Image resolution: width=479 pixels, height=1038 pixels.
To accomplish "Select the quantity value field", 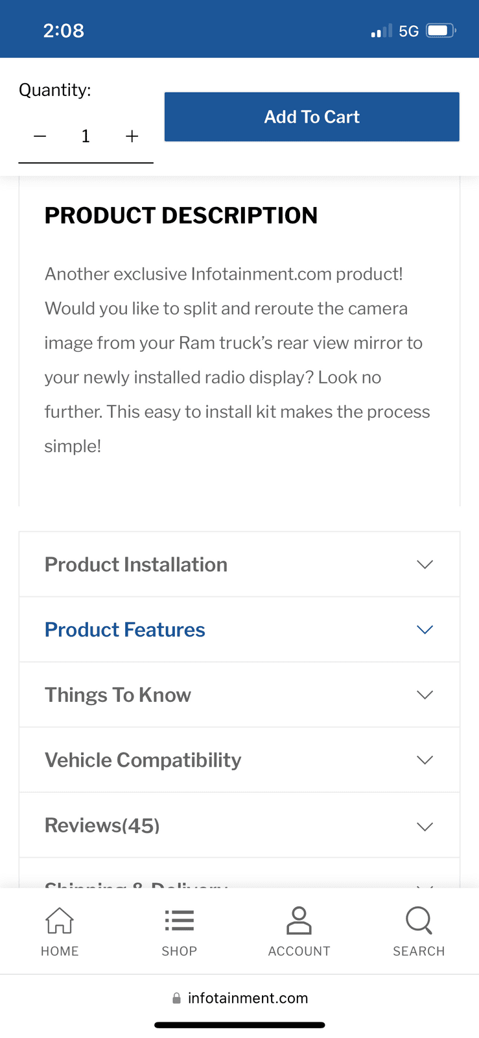I will (x=86, y=136).
